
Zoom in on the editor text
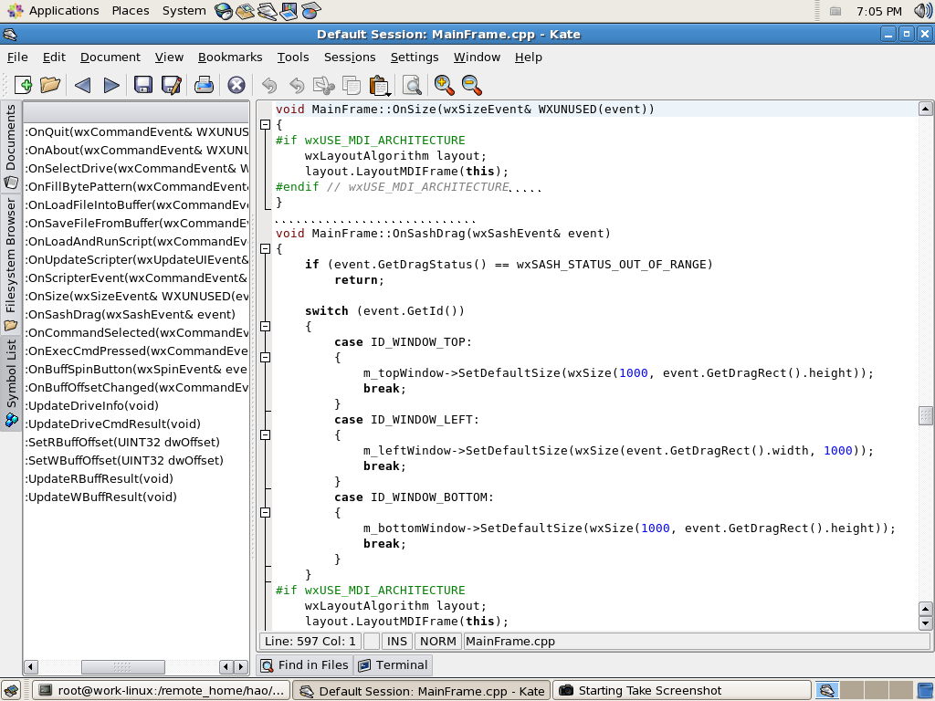(445, 85)
